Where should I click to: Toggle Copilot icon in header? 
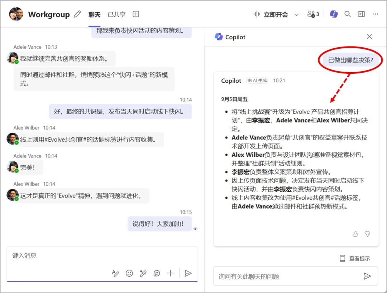(x=334, y=14)
